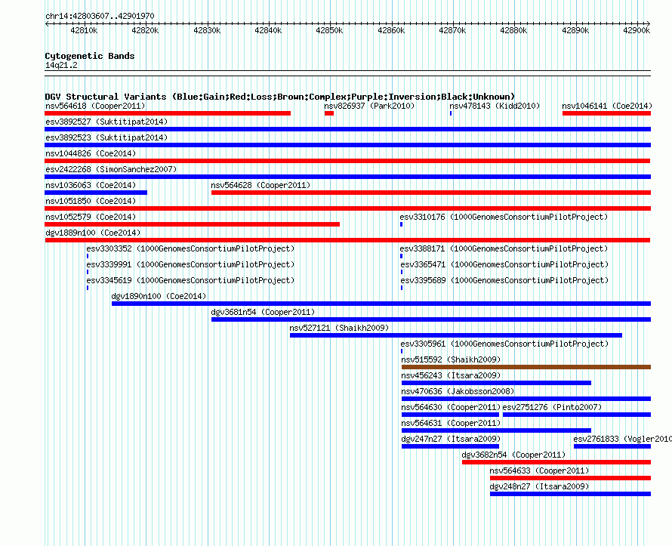Select esv3303352 1000Genomes variant label

[190, 248]
